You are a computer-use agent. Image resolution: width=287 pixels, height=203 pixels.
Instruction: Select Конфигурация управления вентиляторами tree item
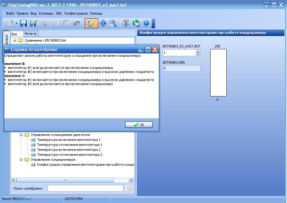86,165
